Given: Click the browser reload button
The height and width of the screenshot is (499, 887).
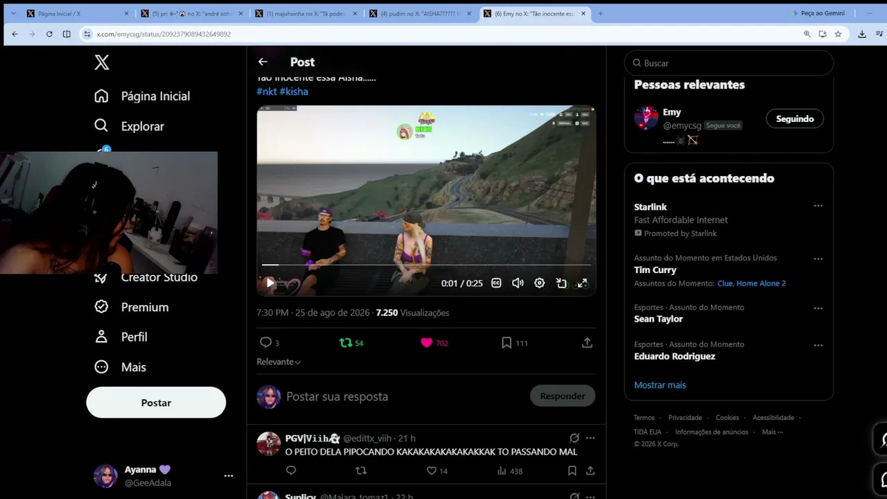Looking at the screenshot, I should click(49, 34).
